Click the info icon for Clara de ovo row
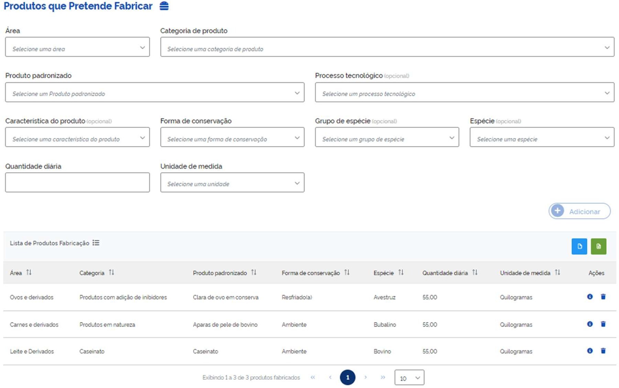The height and width of the screenshot is (388, 619). pos(589,297)
